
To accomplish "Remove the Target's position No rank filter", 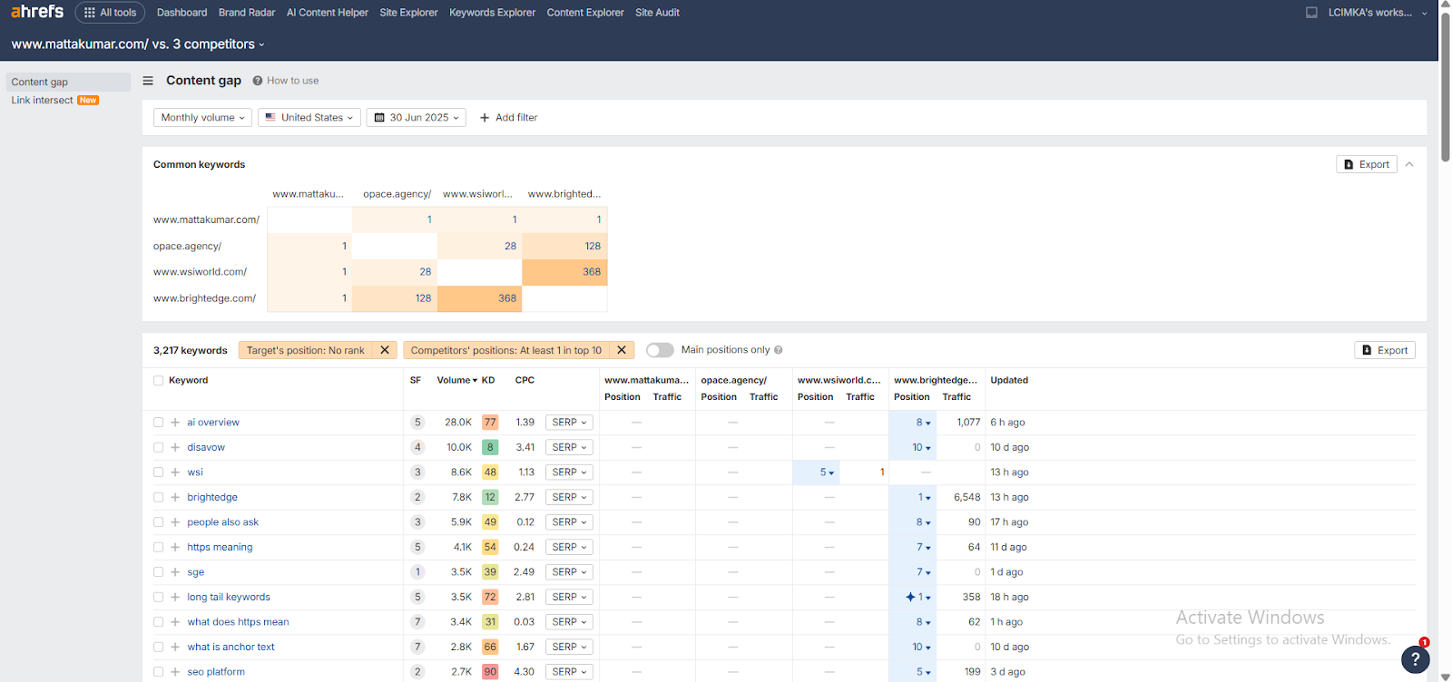I will (x=385, y=350).
